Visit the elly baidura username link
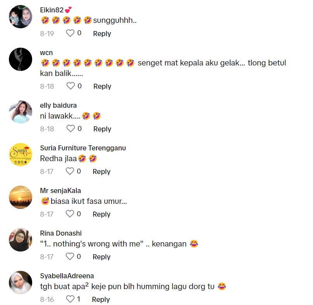The height and width of the screenshot is (305, 313). [x=58, y=105]
